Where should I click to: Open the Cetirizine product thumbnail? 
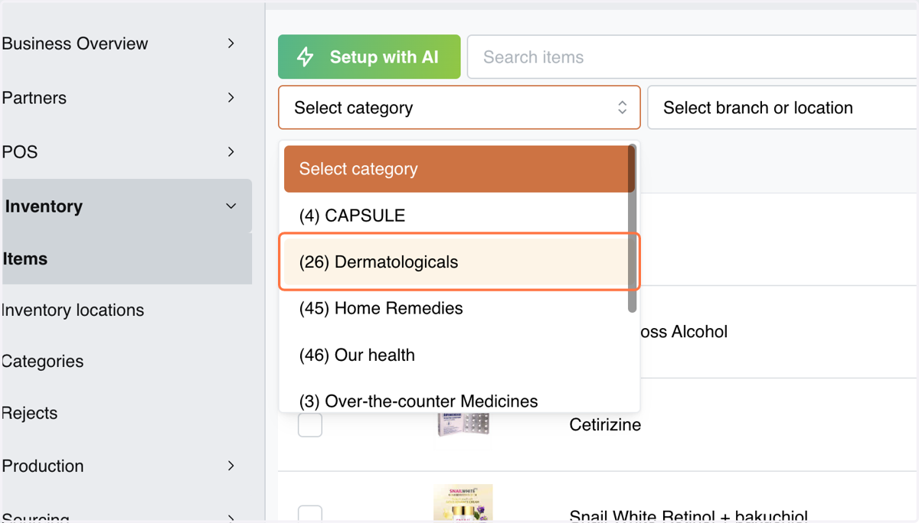[x=463, y=424]
